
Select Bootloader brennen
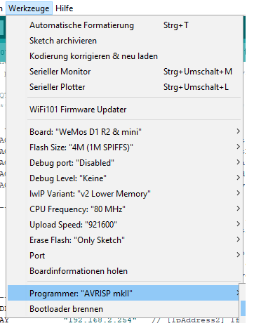click(124, 309)
